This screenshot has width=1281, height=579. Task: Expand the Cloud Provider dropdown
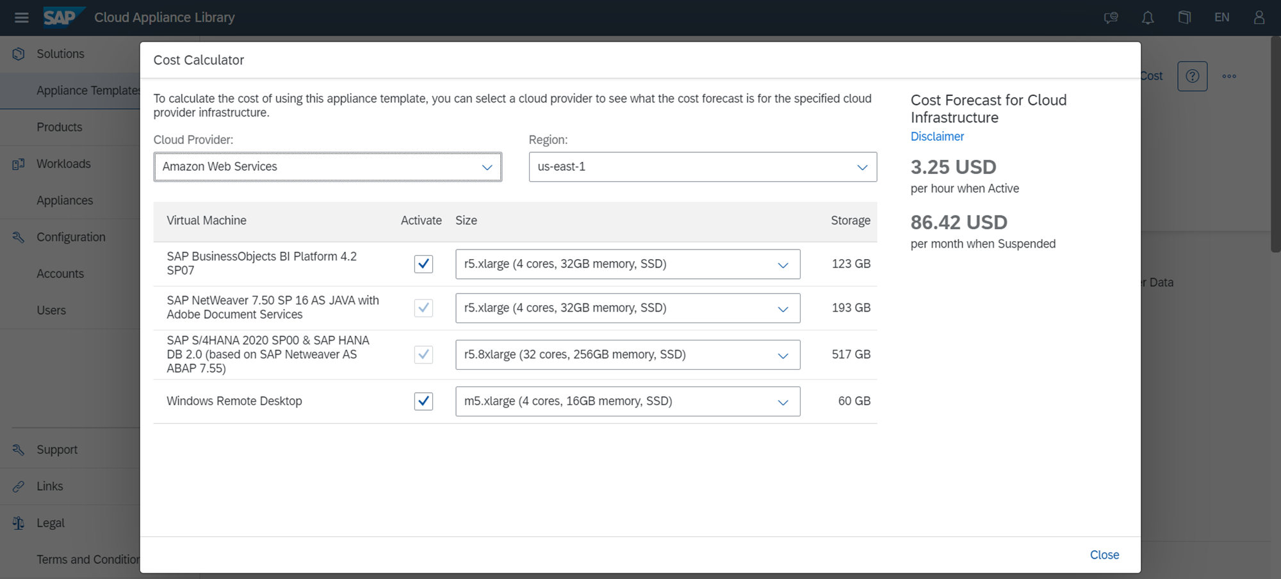pos(327,167)
